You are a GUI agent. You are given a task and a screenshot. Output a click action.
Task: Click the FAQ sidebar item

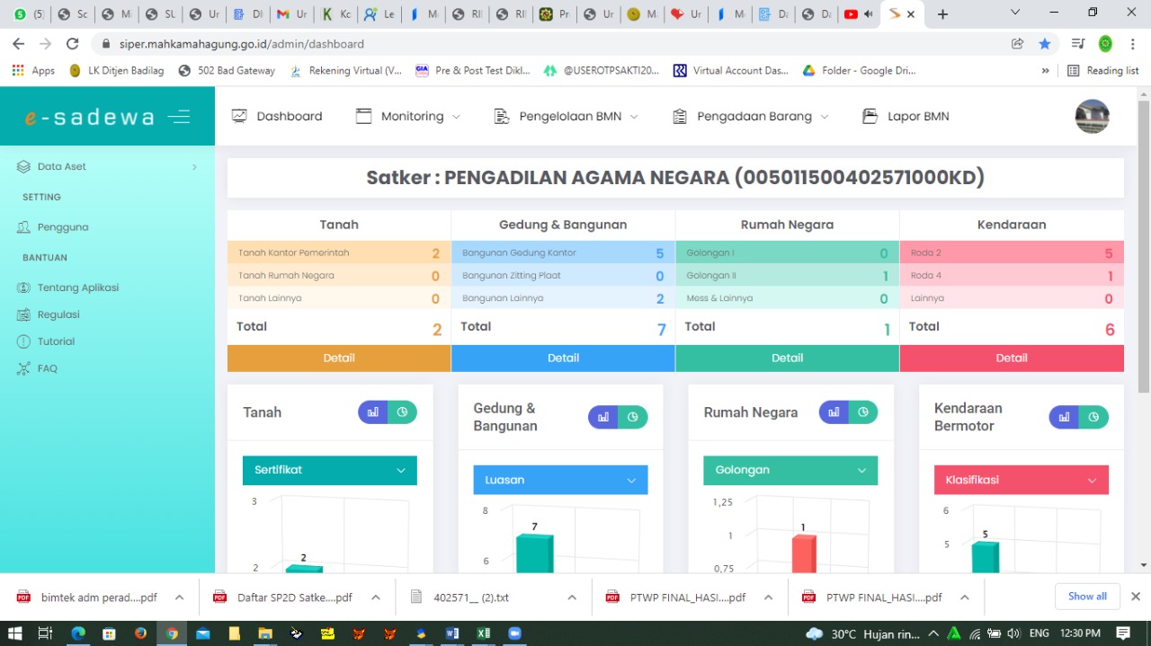[x=47, y=368]
